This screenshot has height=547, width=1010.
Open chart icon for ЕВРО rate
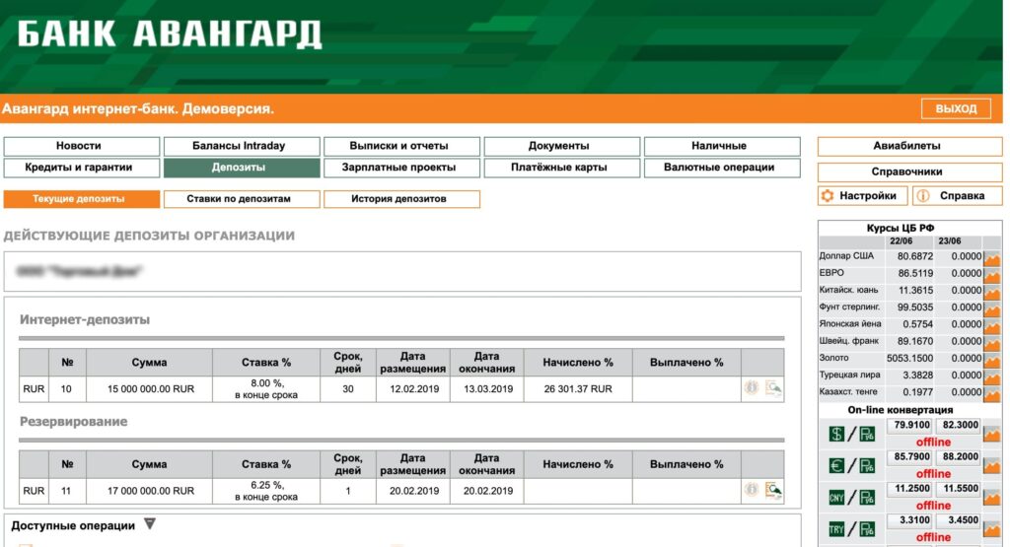coord(992,275)
